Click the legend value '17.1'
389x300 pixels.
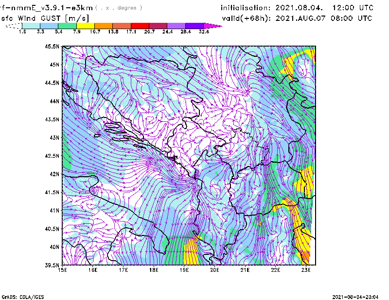(x=131, y=32)
